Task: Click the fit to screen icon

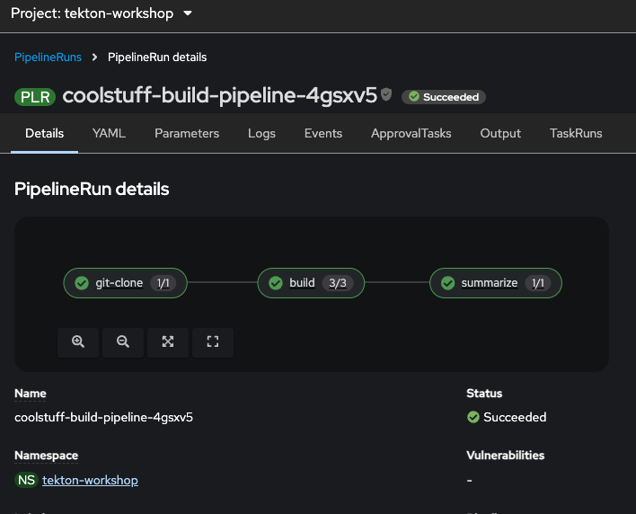Action: point(168,341)
